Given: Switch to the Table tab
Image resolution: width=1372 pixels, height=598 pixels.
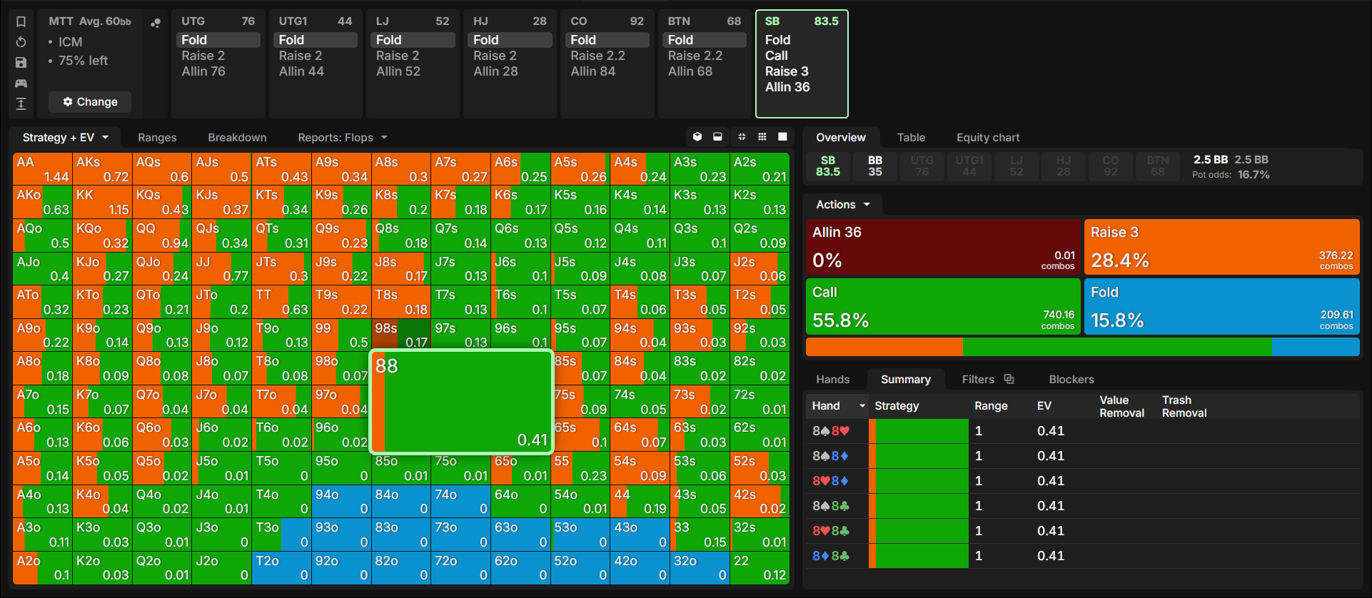Looking at the screenshot, I should pos(911,138).
